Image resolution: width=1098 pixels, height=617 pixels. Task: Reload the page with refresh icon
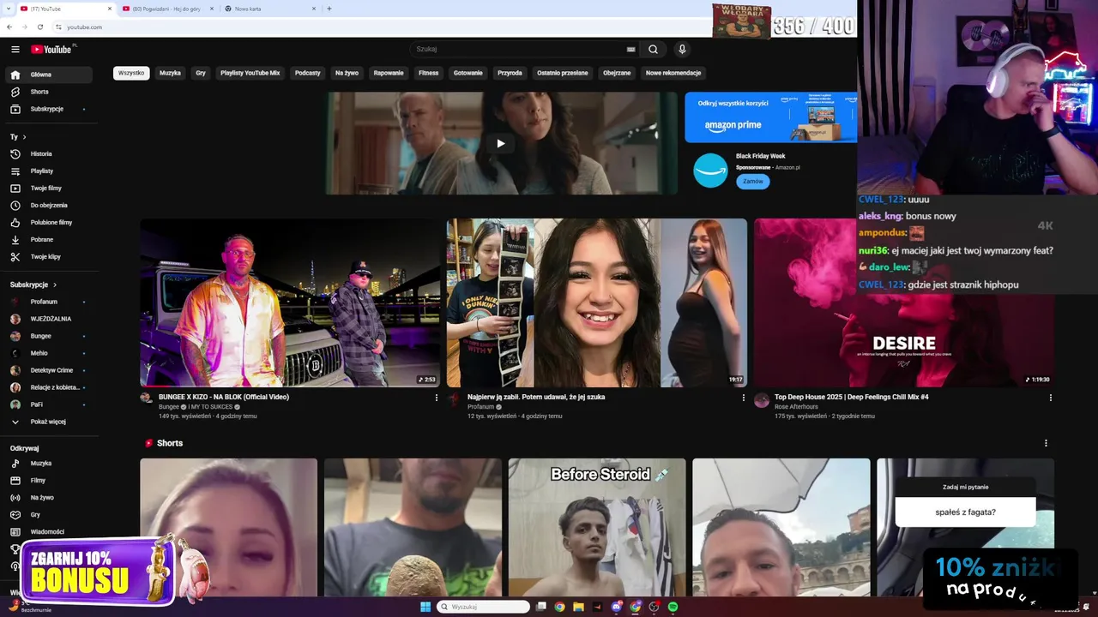[39, 27]
